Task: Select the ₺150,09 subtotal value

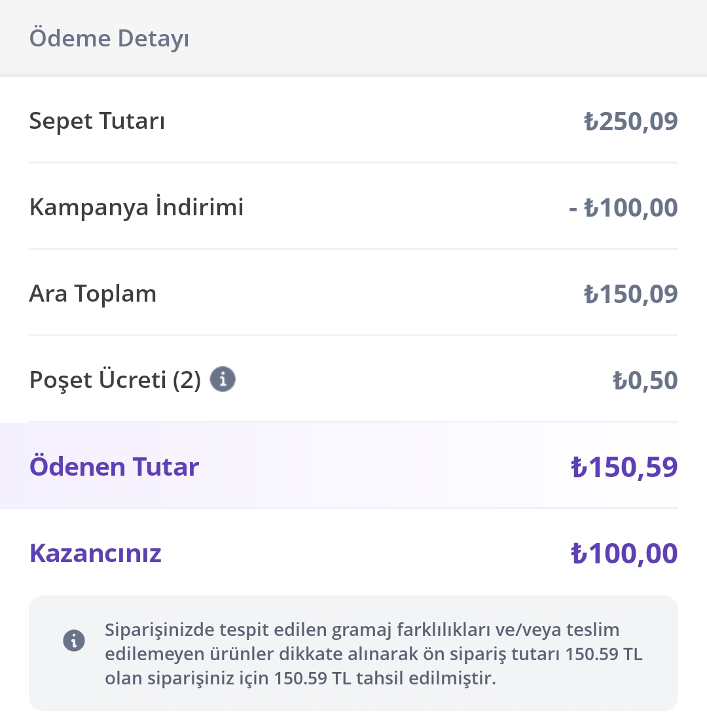Action: 631,294
